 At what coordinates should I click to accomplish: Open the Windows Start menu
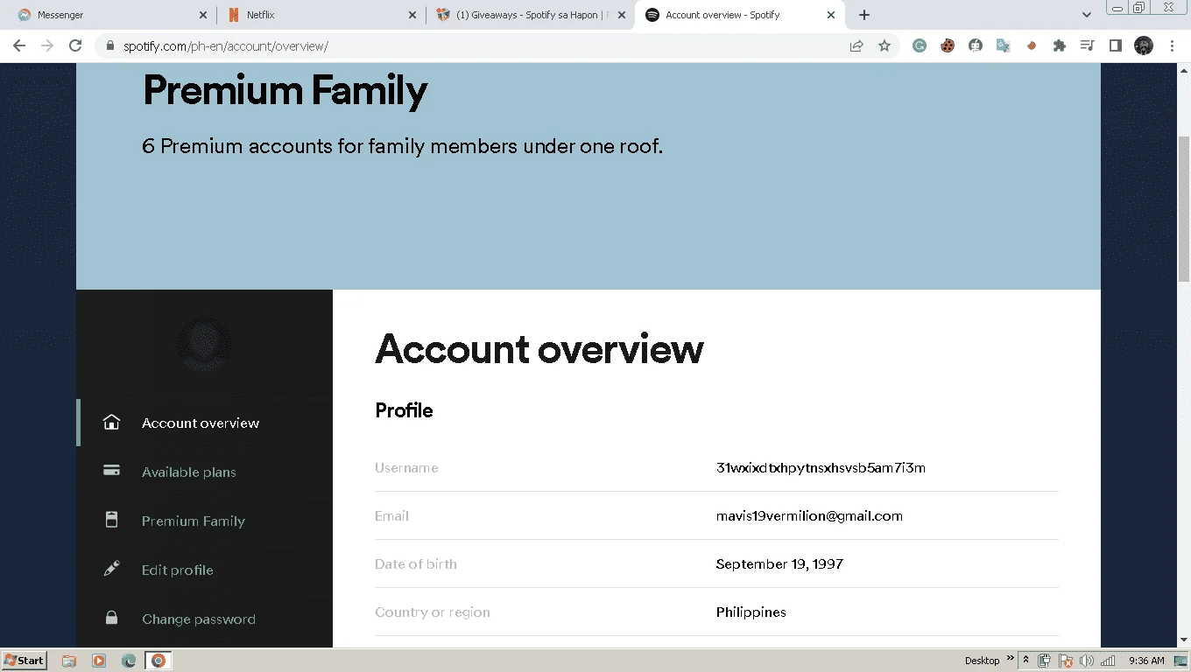click(x=25, y=661)
